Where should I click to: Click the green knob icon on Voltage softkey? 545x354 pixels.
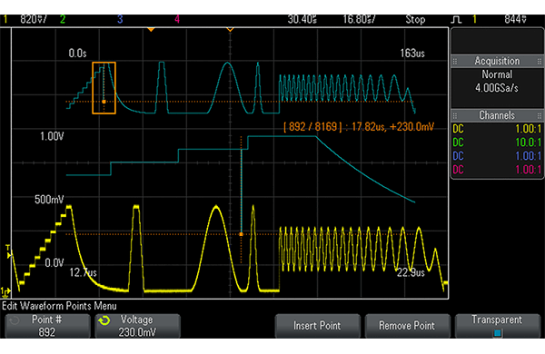[x=104, y=320]
